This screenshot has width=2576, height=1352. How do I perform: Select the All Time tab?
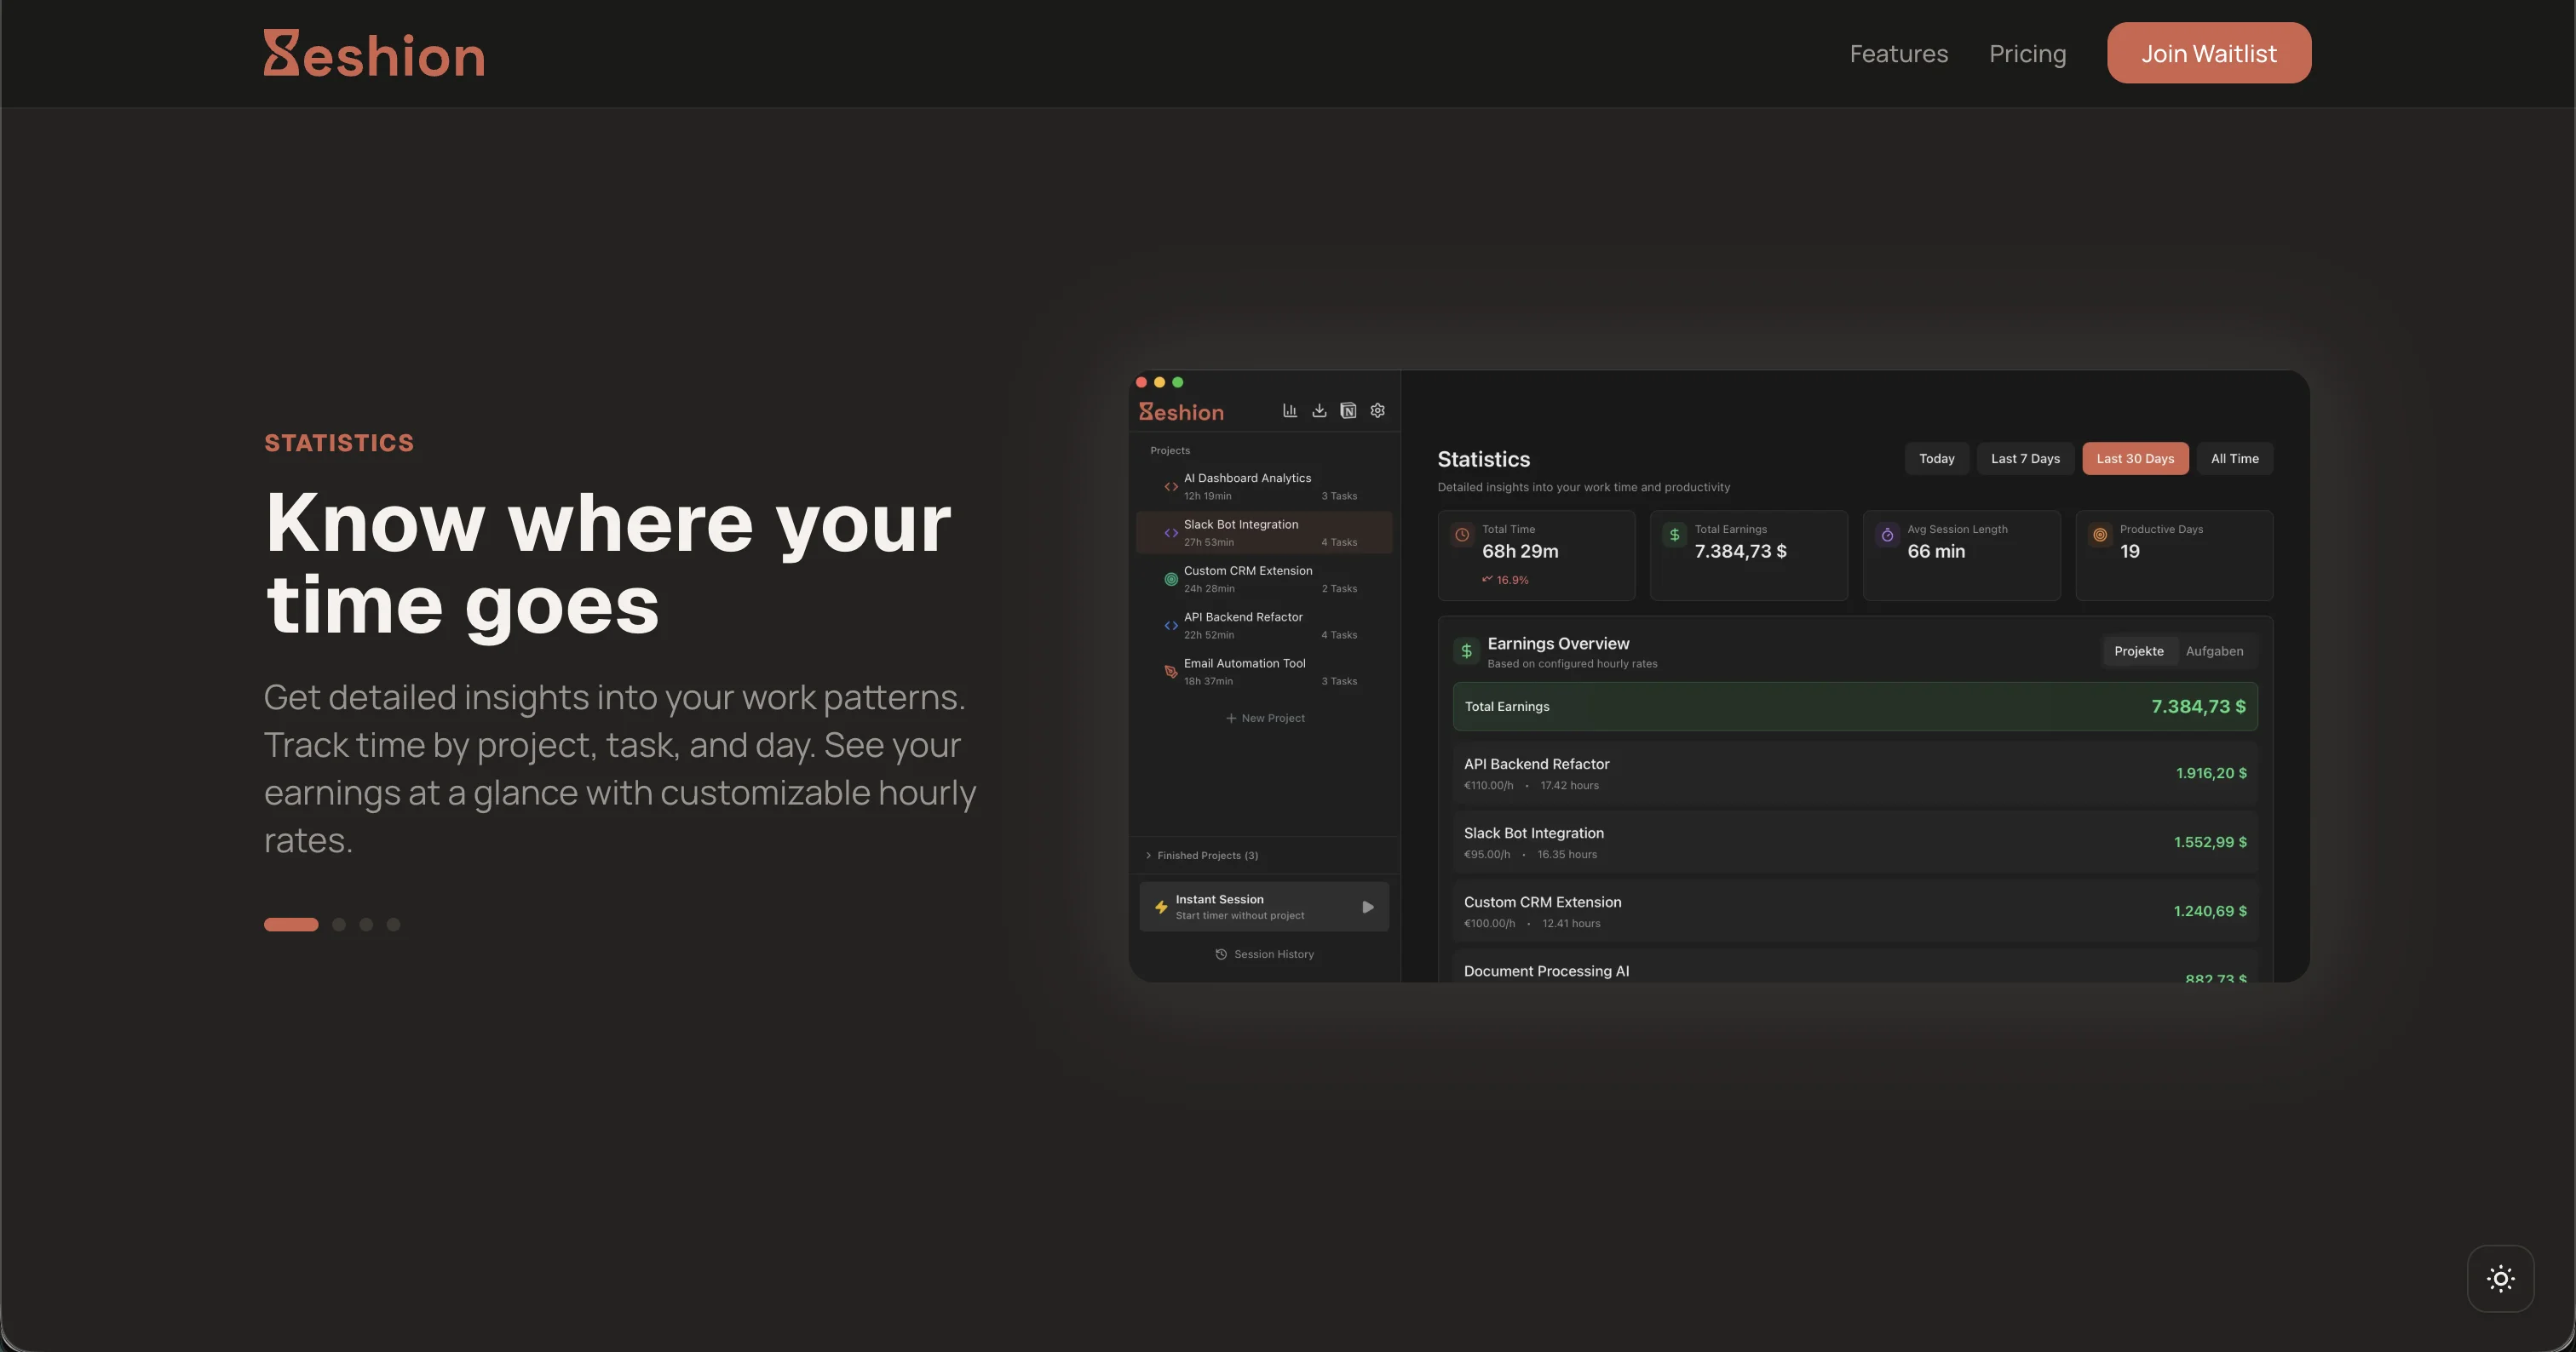click(x=2234, y=459)
